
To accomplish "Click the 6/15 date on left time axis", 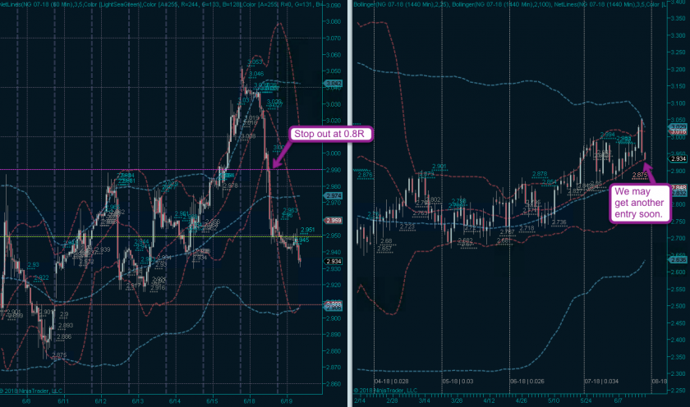I will tap(212, 401).
